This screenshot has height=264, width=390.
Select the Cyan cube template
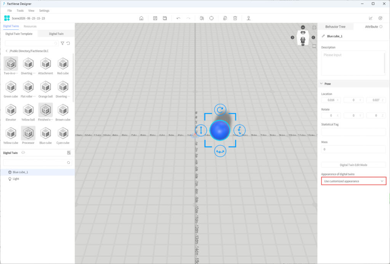pos(63,135)
